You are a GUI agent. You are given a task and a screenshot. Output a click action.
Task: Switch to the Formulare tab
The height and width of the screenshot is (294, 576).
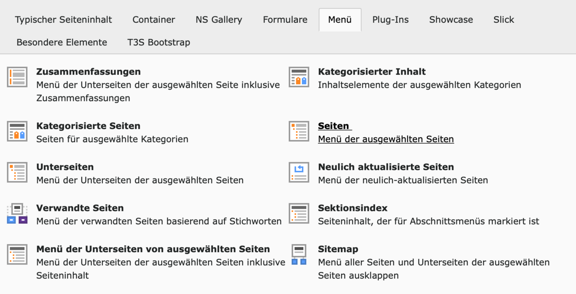coord(285,20)
